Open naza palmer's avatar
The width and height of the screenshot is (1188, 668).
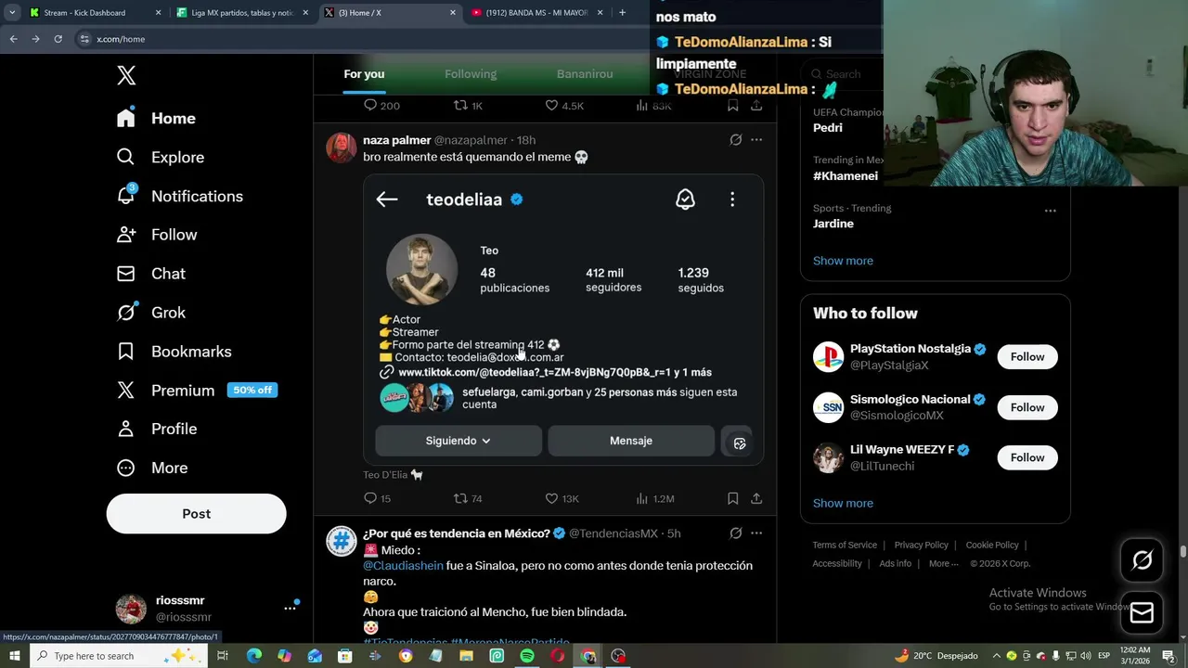pyautogui.click(x=341, y=148)
